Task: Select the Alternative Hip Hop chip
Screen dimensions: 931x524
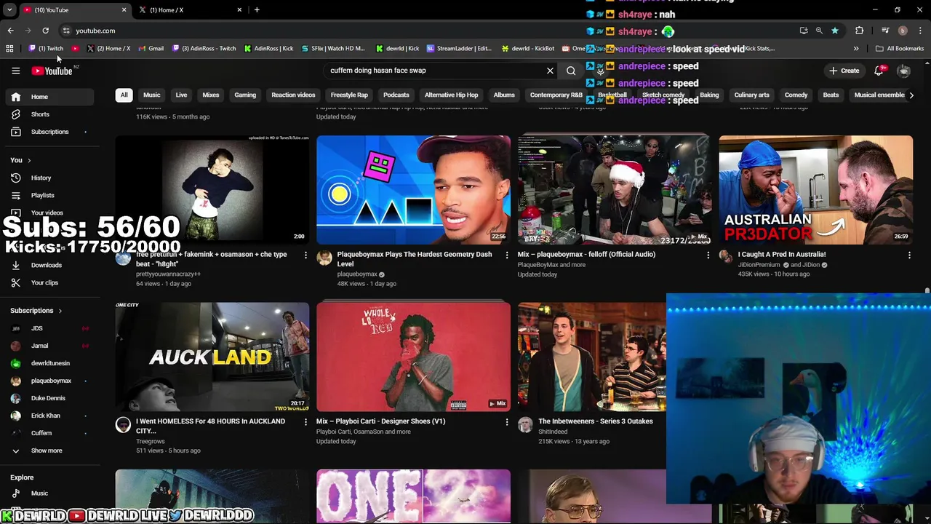Action: 451,95
